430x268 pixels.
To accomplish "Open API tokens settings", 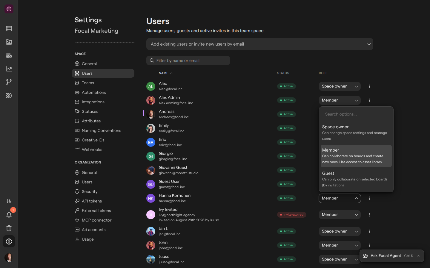I will coord(103,201).
